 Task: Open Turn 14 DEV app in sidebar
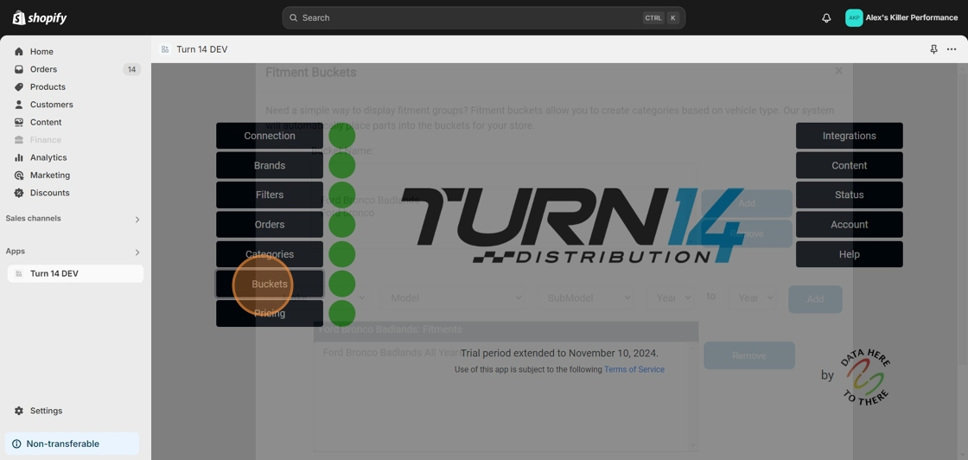tap(75, 273)
